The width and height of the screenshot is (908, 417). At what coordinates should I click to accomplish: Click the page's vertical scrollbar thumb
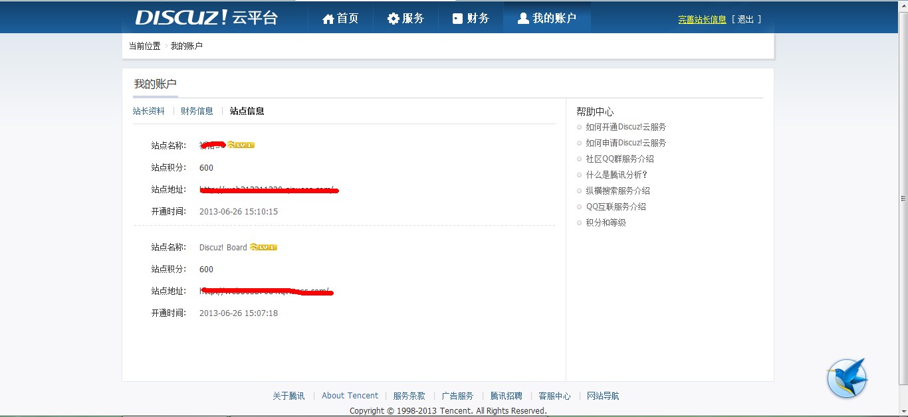point(903,198)
